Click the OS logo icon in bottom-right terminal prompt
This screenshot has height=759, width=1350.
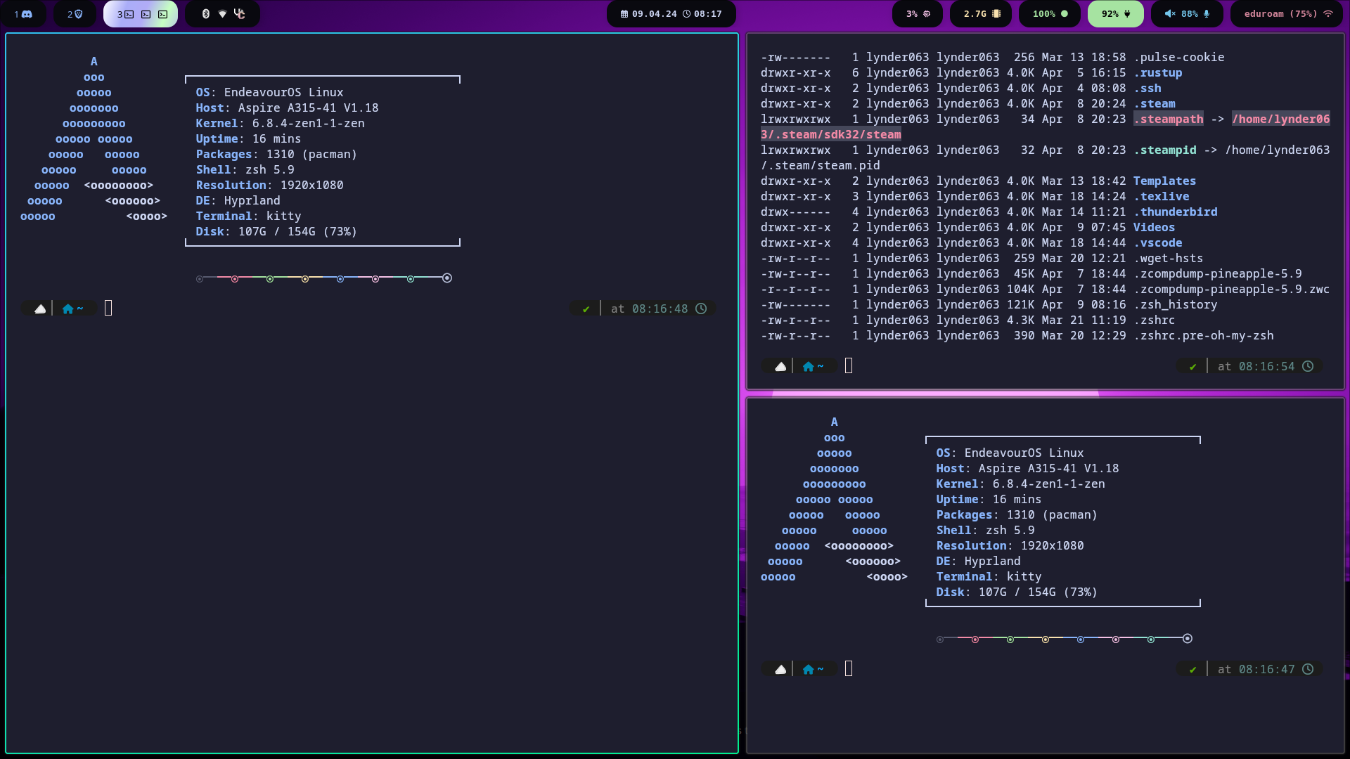click(780, 669)
